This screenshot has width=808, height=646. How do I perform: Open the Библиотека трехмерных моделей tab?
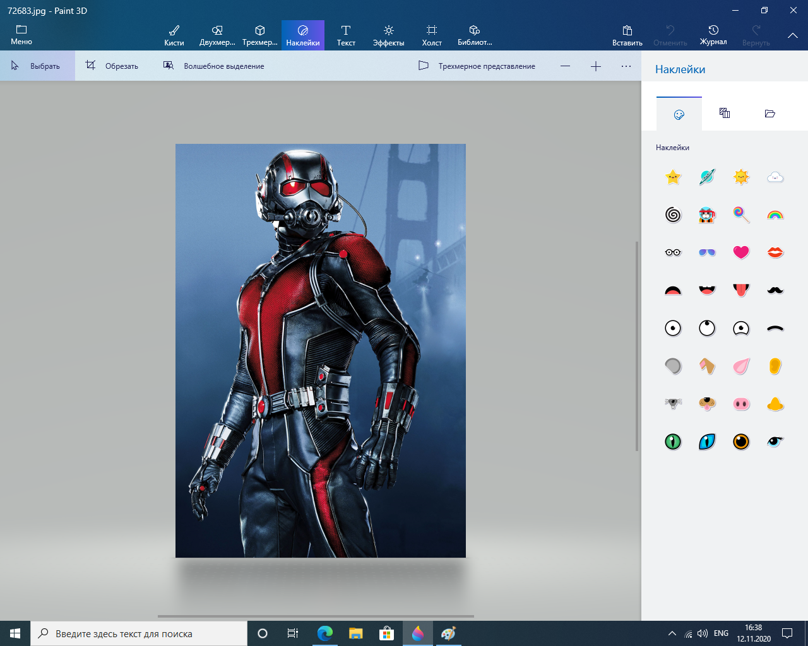pyautogui.click(x=475, y=35)
